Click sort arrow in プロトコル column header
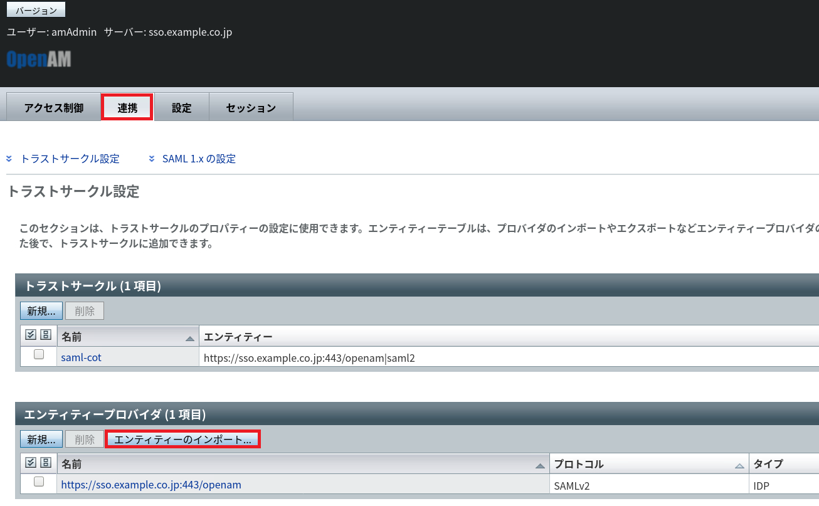 click(739, 466)
